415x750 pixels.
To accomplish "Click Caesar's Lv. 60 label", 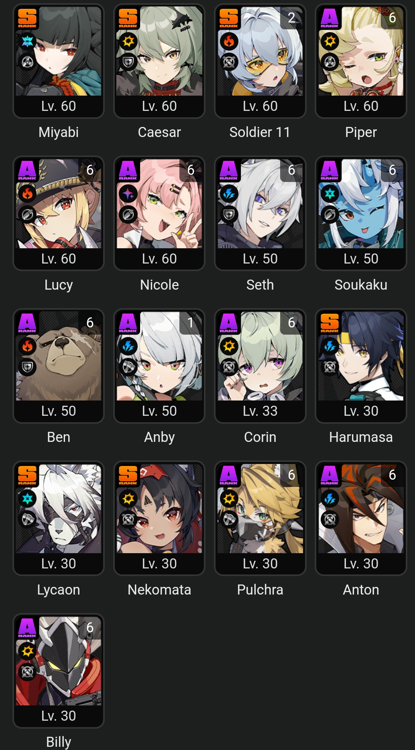I will coord(159,106).
